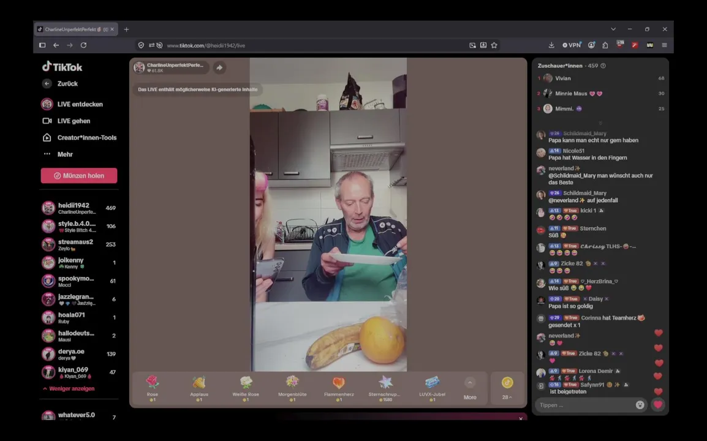Screen dimensions: 707x441
Task: Expand More gifts
Action: (x=470, y=389)
